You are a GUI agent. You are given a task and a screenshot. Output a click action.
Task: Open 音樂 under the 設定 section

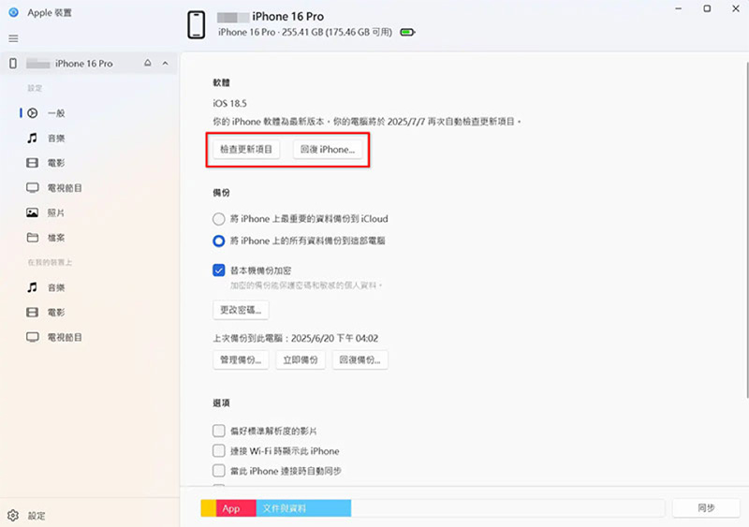coord(56,139)
